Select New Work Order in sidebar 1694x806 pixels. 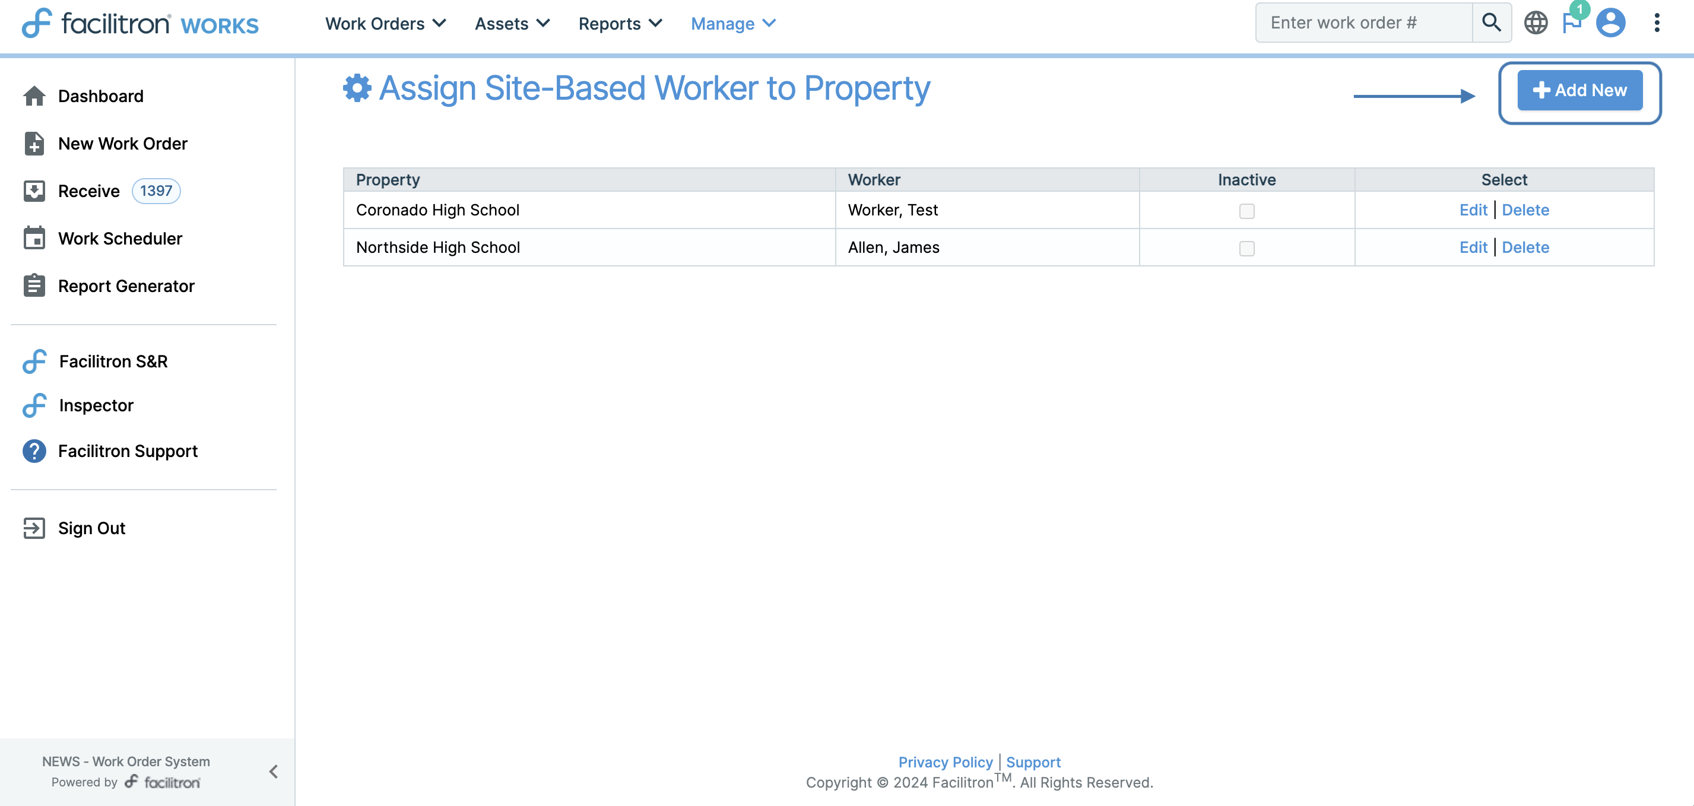point(122,143)
